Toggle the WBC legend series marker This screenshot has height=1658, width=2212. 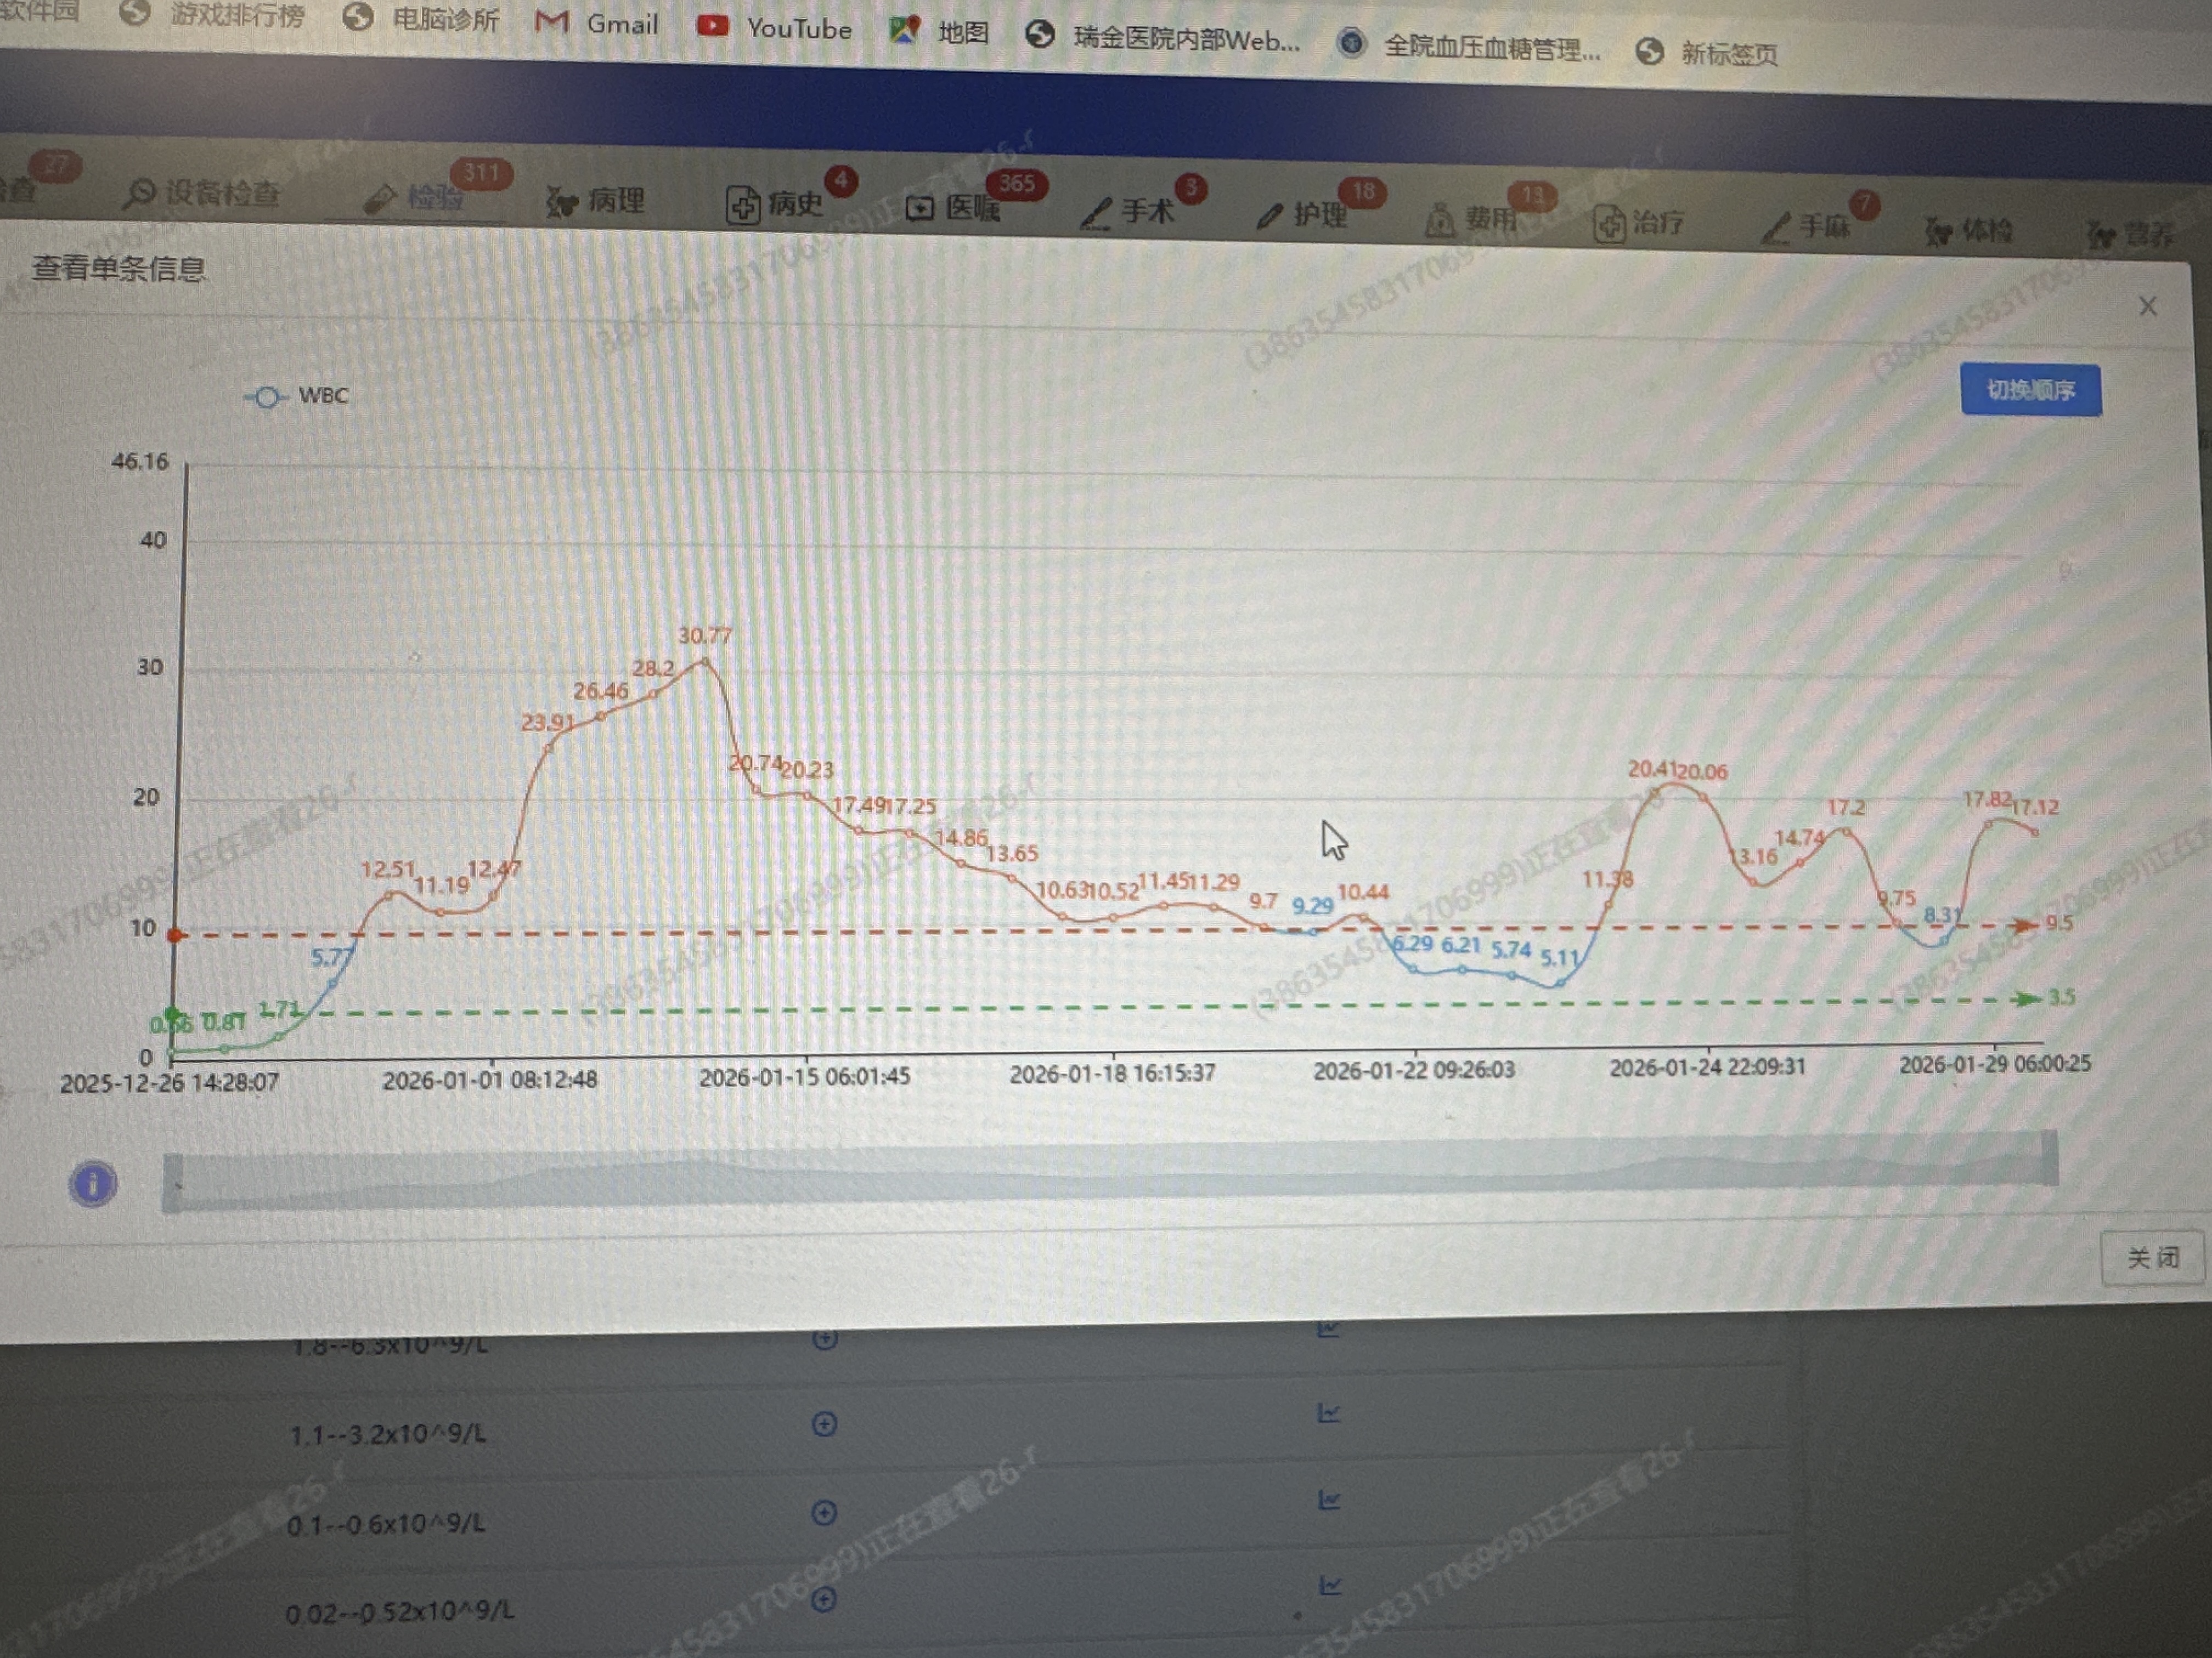(x=266, y=398)
